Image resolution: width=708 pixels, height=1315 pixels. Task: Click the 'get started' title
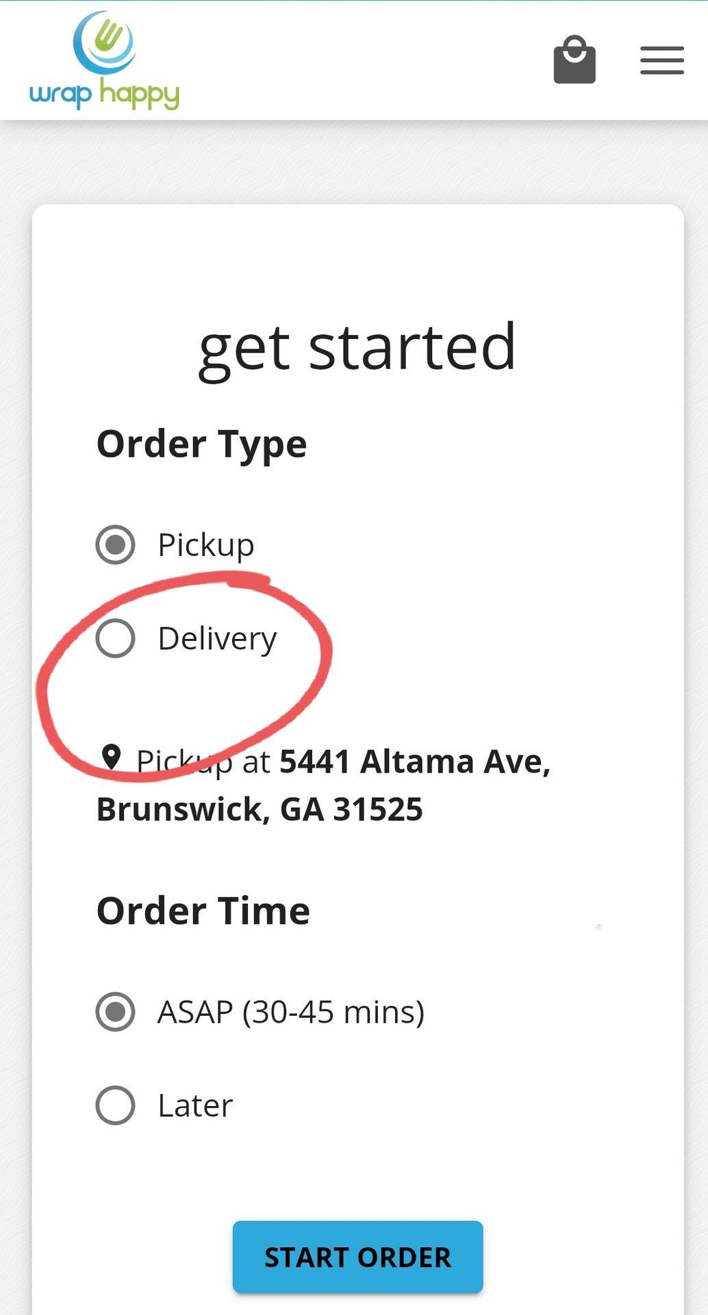[x=357, y=347]
